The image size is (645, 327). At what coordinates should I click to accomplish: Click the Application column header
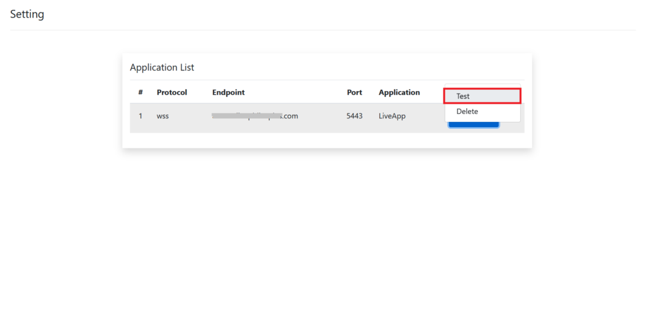click(399, 92)
